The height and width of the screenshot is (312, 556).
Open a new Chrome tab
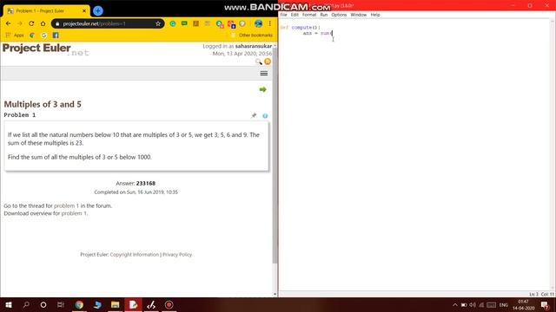pos(98,10)
